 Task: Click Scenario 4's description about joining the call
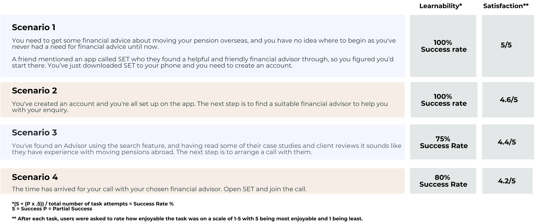click(x=159, y=189)
